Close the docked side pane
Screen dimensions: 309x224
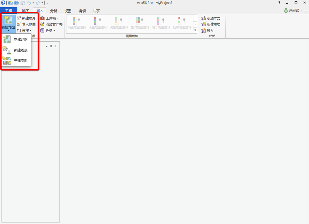tap(56, 46)
